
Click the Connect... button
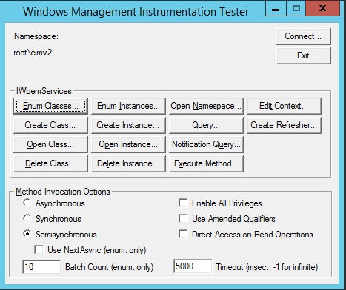[303, 36]
